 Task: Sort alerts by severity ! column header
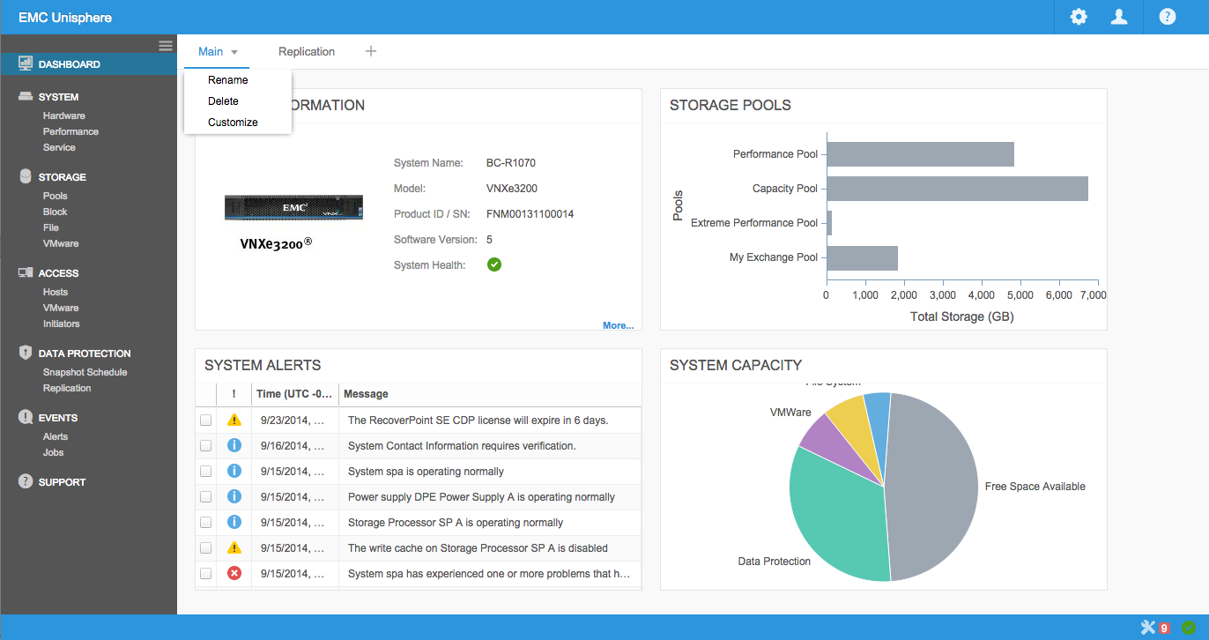click(x=234, y=394)
